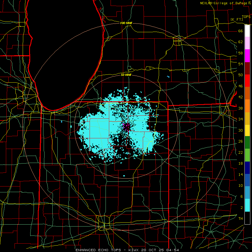Click the 100 NMI range ring label
Image resolution: width=252 pixels, height=252 pixels.
[x=126, y=23]
